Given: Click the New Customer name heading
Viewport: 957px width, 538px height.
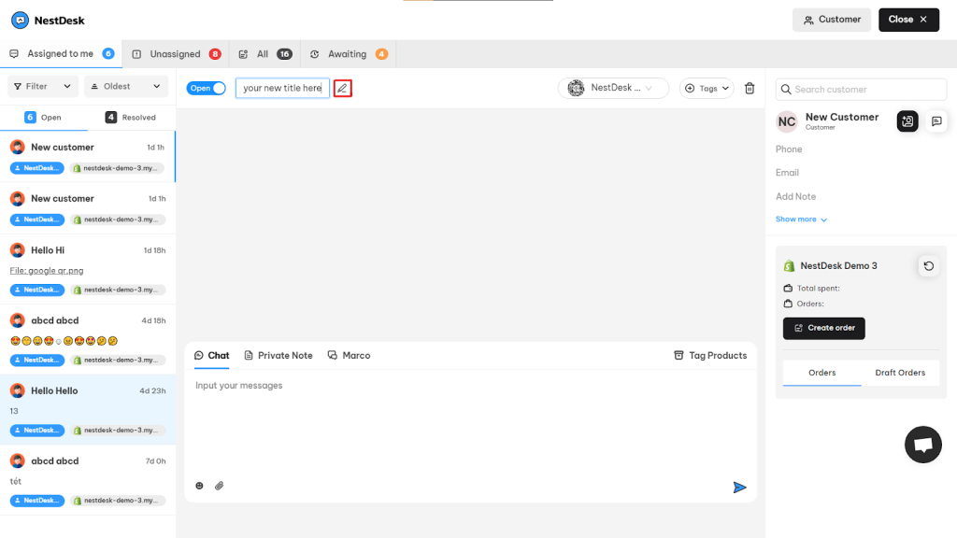Looking at the screenshot, I should pos(842,117).
